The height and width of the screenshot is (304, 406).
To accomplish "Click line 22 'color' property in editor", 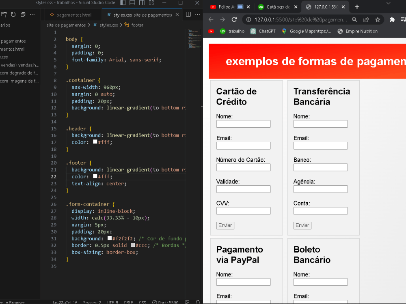I will tap(79, 177).
